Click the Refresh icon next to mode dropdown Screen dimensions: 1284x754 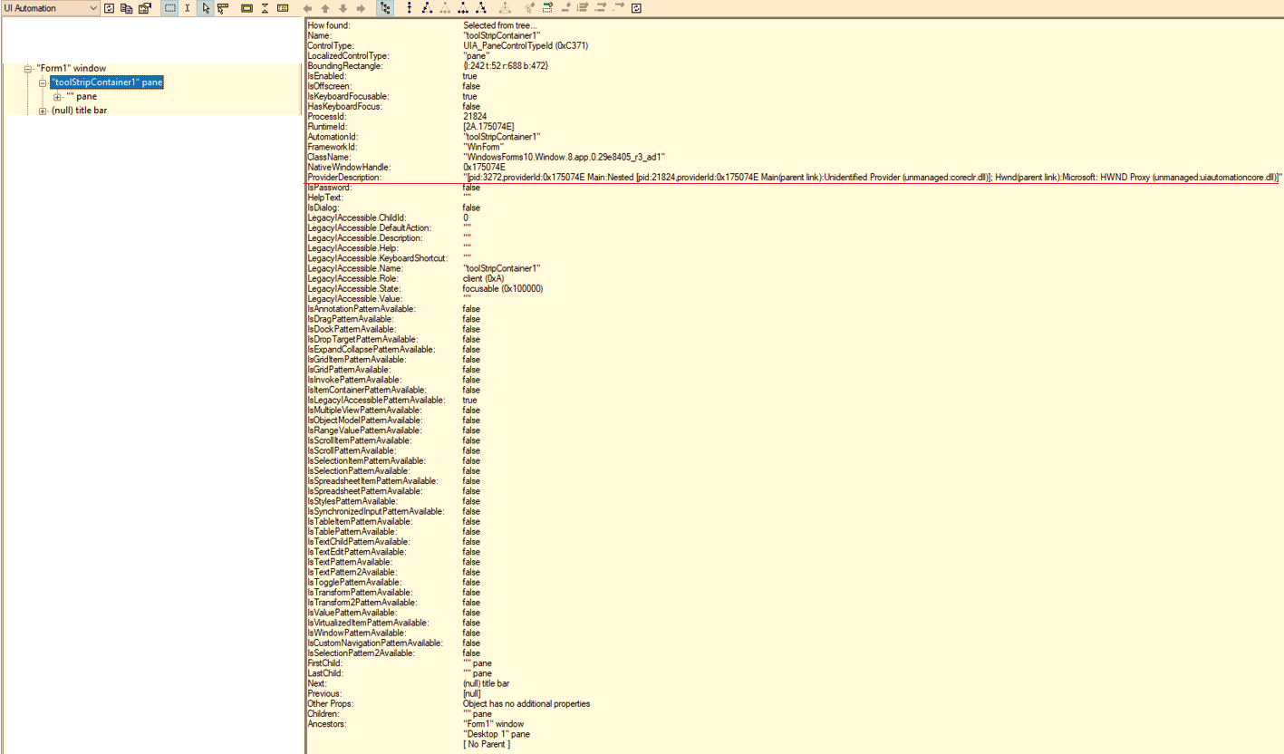(x=109, y=8)
